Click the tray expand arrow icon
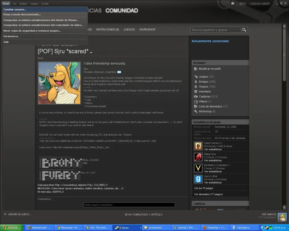Screen dimensions: 289x231 262,228
